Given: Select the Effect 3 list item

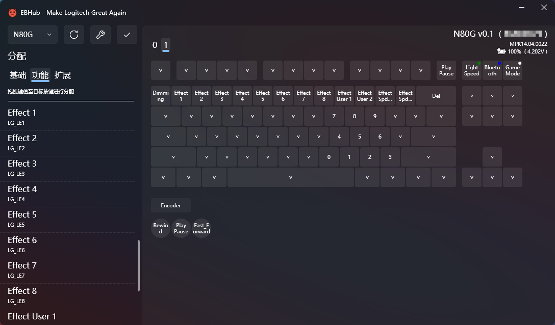Looking at the screenshot, I should pos(22,168).
